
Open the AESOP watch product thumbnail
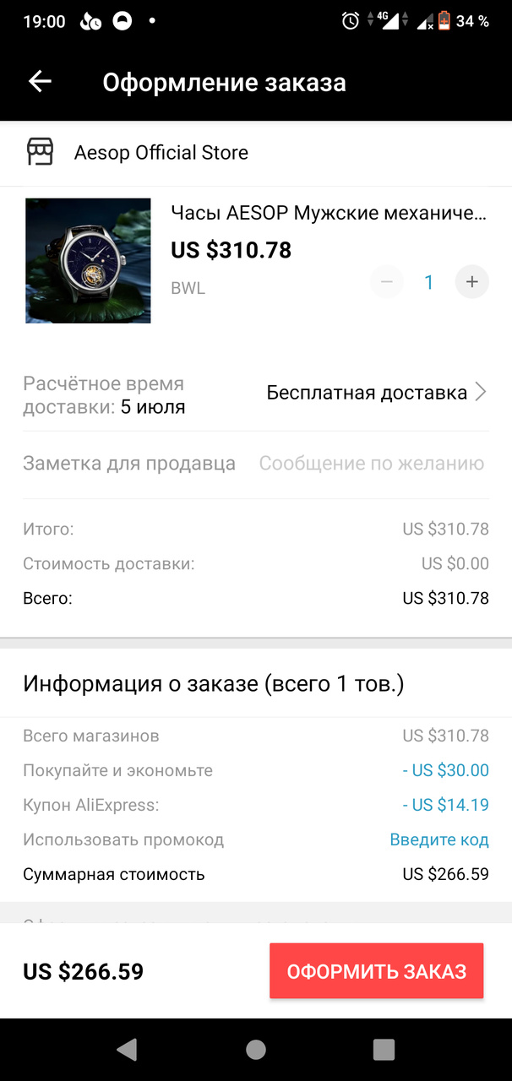pyautogui.click(x=88, y=260)
